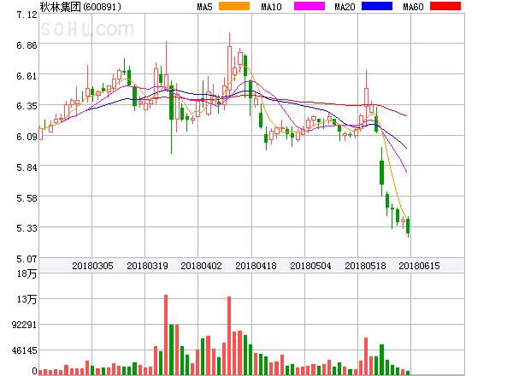Click the 20180305 date label
Viewport: 513px width, 376px height.
[92, 266]
